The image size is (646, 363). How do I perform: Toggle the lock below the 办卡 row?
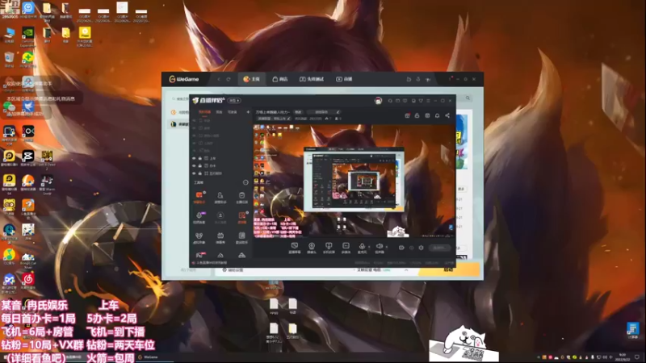tap(200, 173)
